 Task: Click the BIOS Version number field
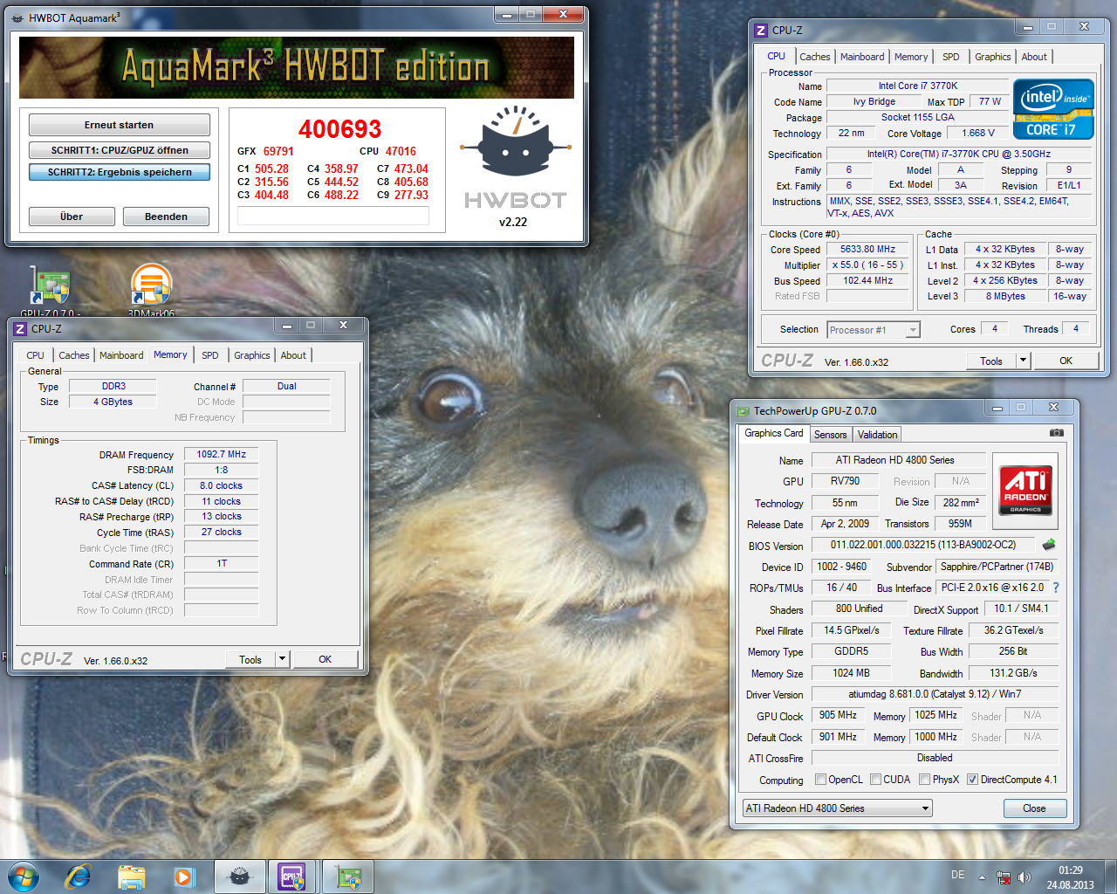coord(922,545)
